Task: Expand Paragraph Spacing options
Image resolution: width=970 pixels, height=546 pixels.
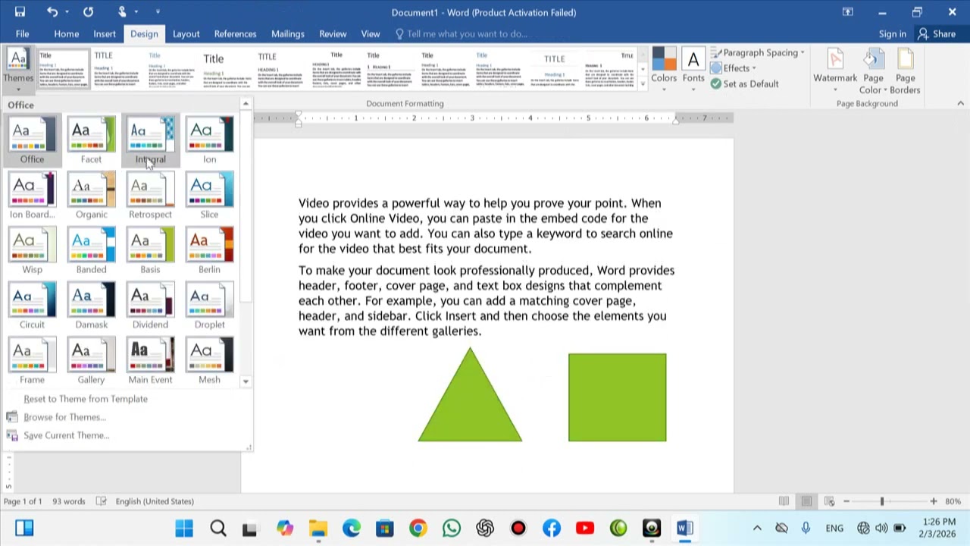Action: [758, 52]
